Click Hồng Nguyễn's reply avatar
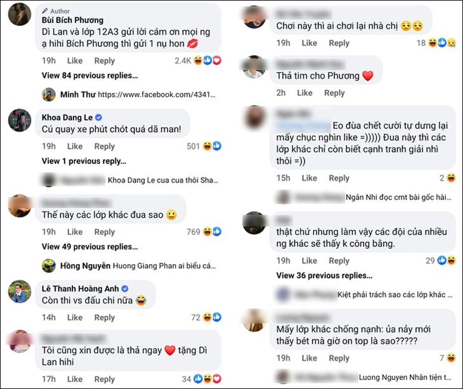 click(x=49, y=265)
